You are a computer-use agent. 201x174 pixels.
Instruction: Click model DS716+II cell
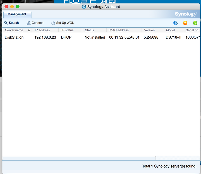(x=173, y=37)
